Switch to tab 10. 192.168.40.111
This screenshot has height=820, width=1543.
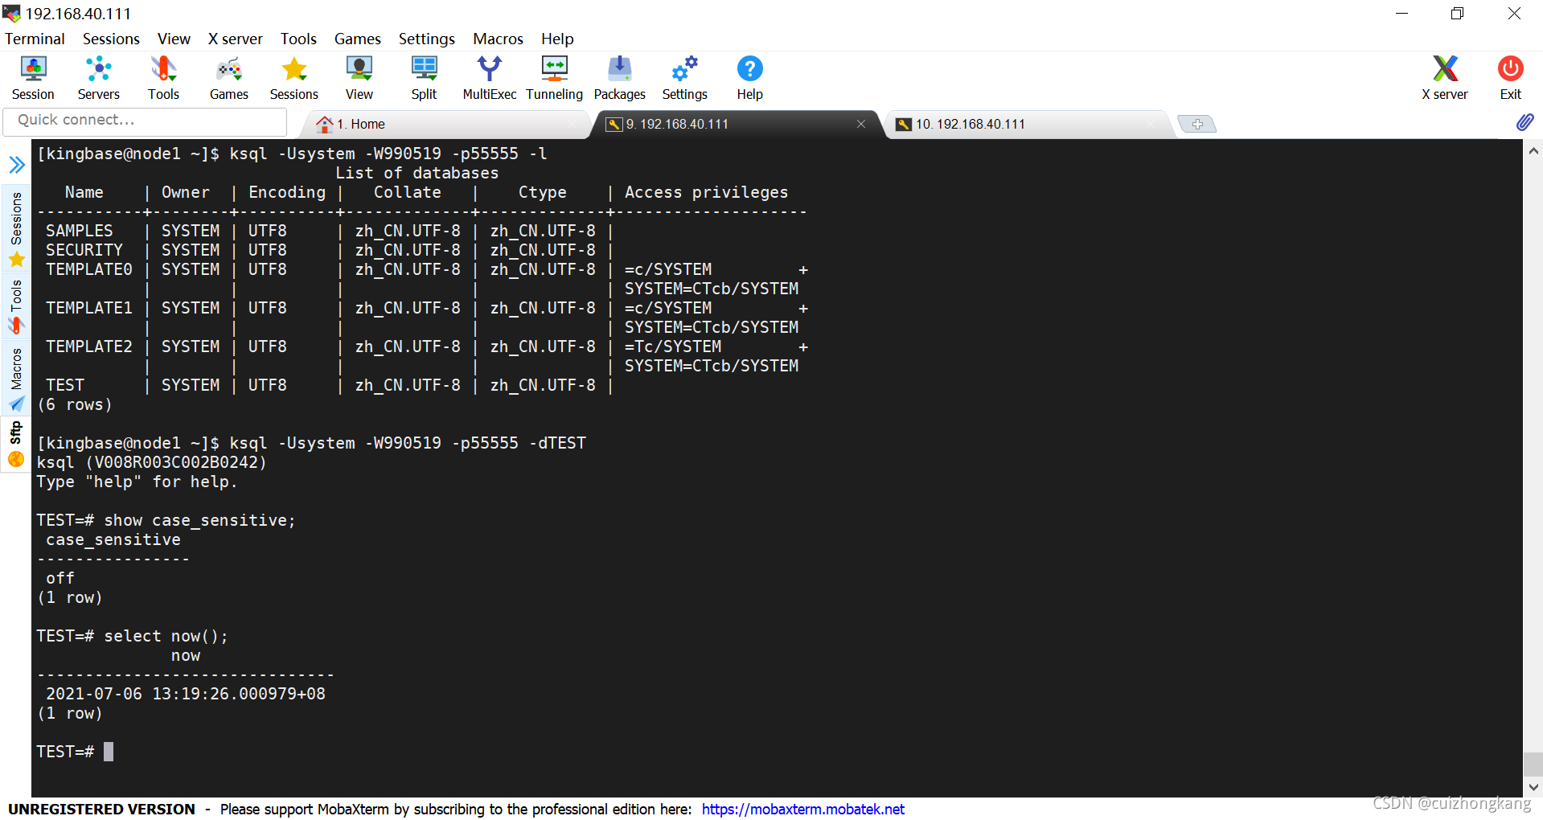[x=1029, y=124]
